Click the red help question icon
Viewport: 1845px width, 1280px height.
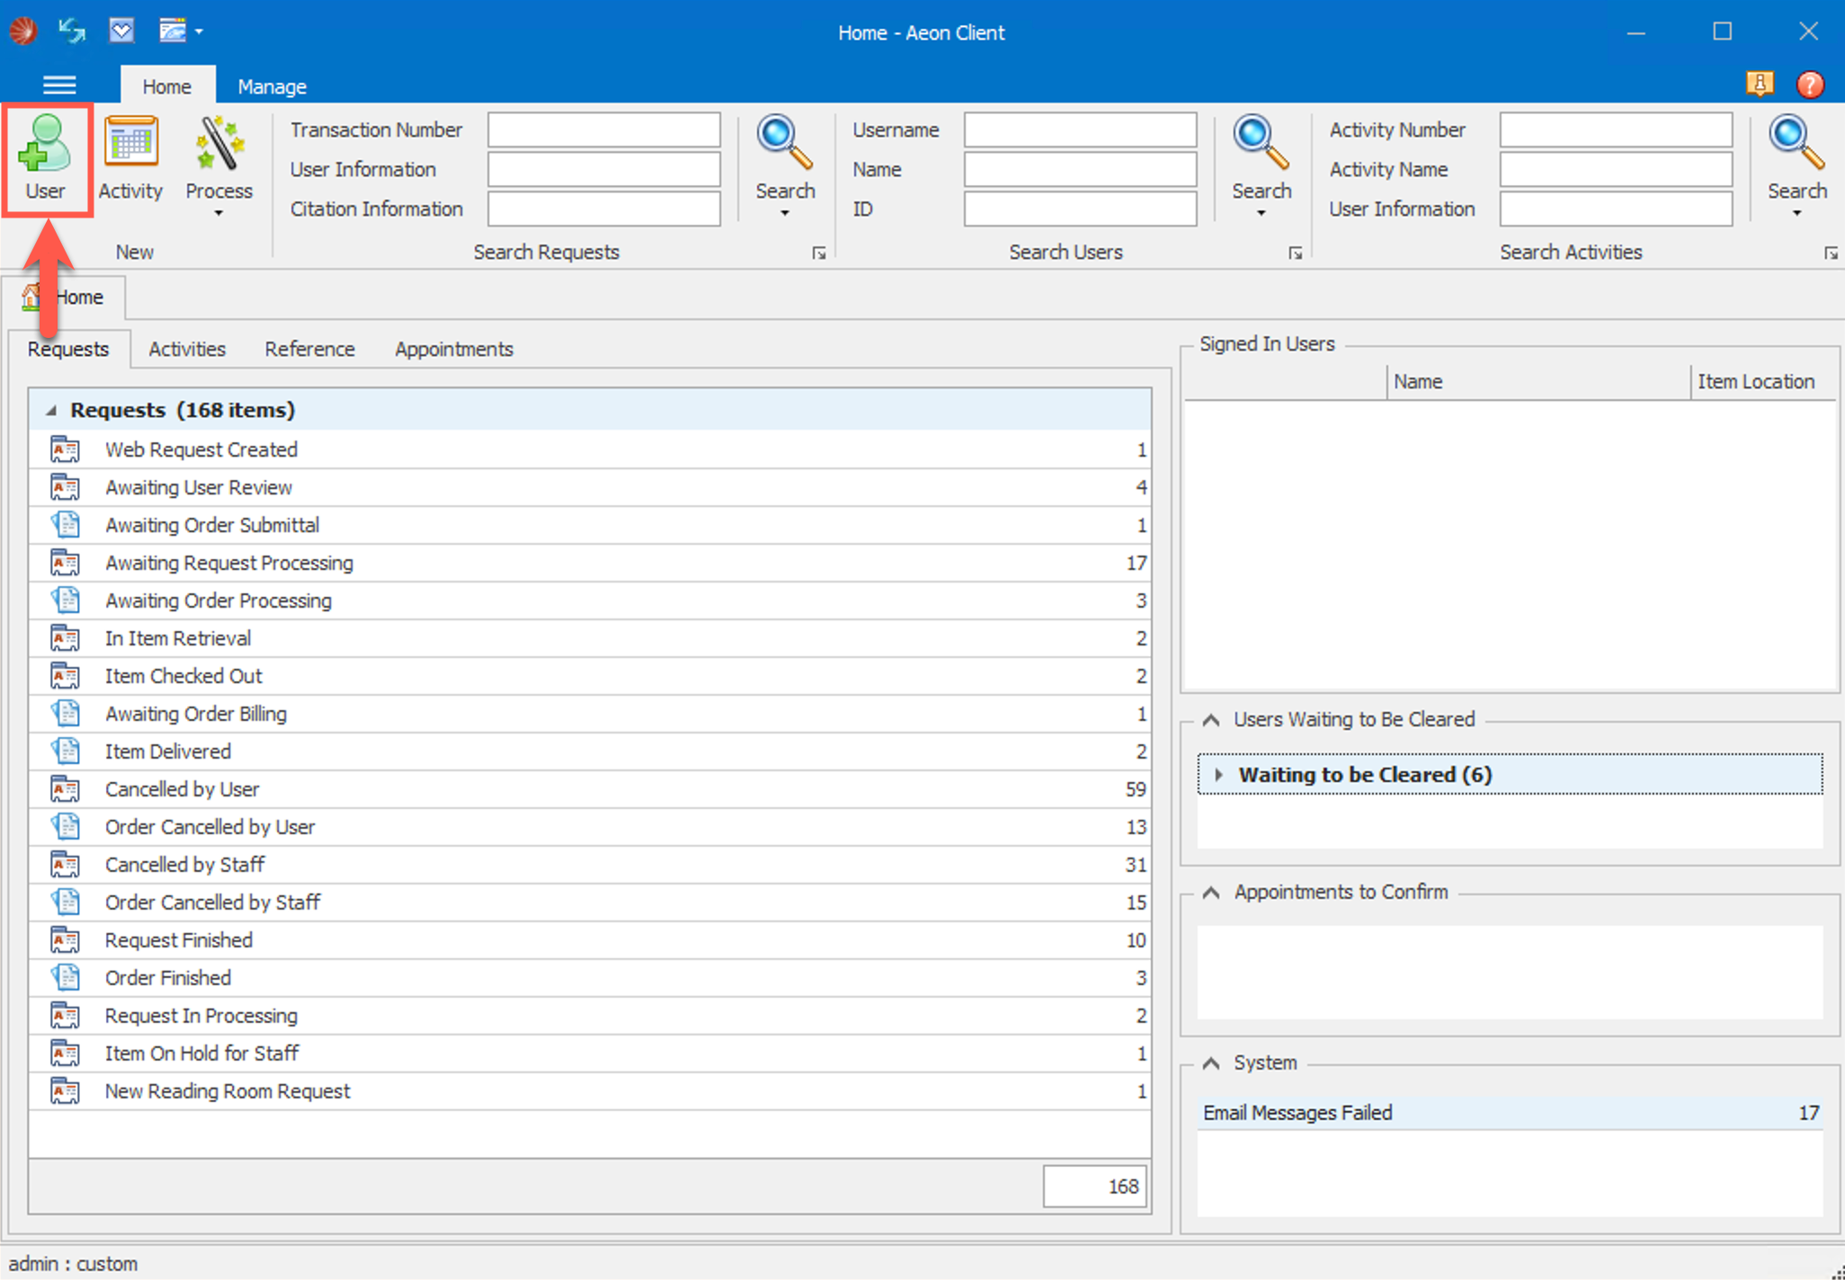(1809, 84)
